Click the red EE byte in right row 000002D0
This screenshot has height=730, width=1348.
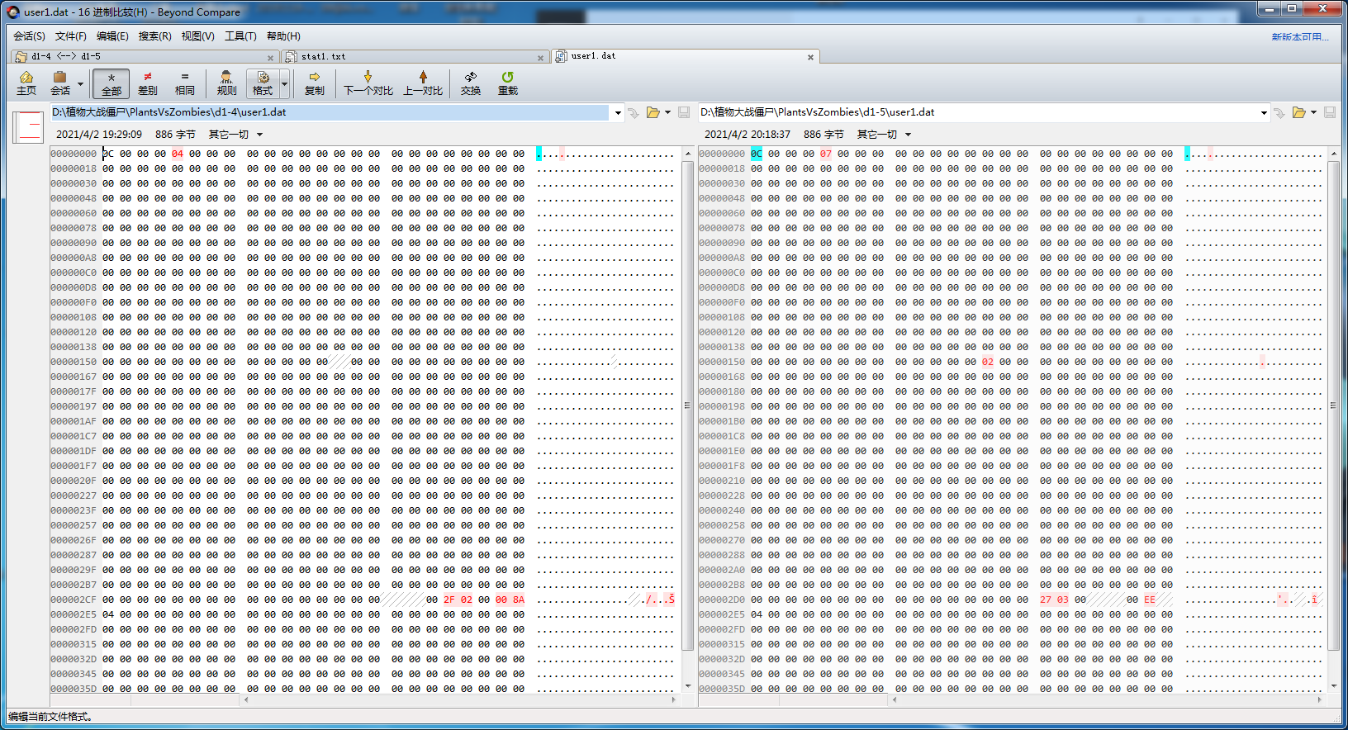tap(1150, 600)
